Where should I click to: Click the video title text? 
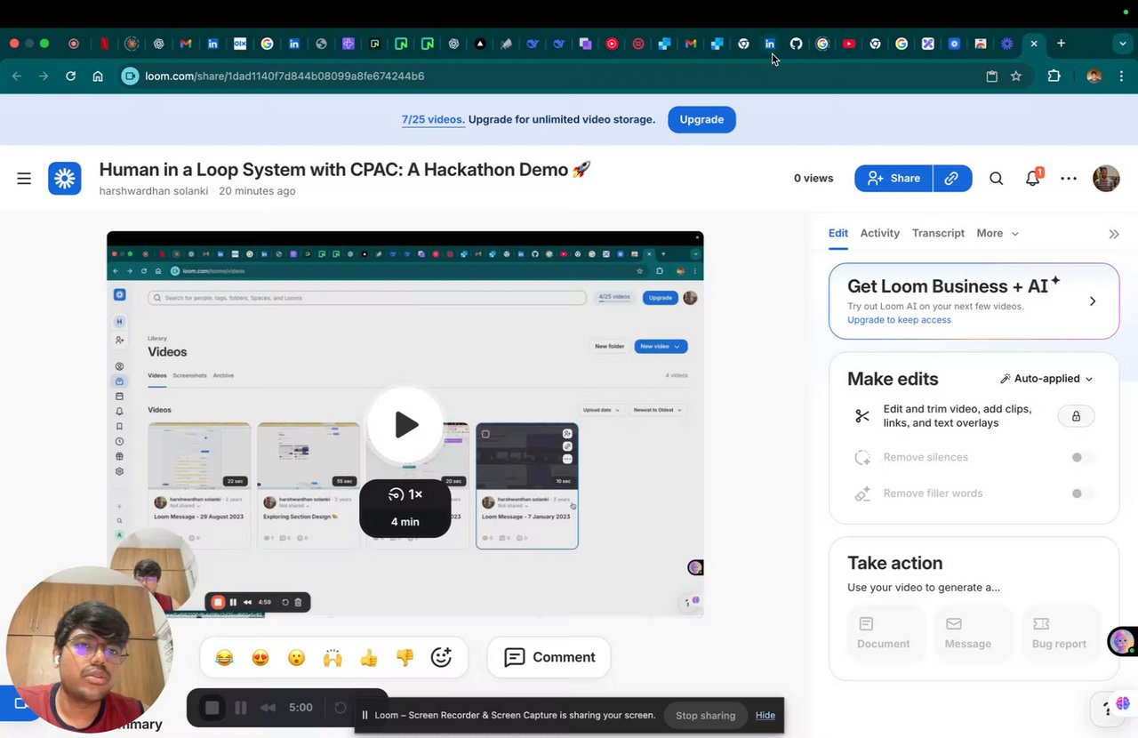pos(345,170)
